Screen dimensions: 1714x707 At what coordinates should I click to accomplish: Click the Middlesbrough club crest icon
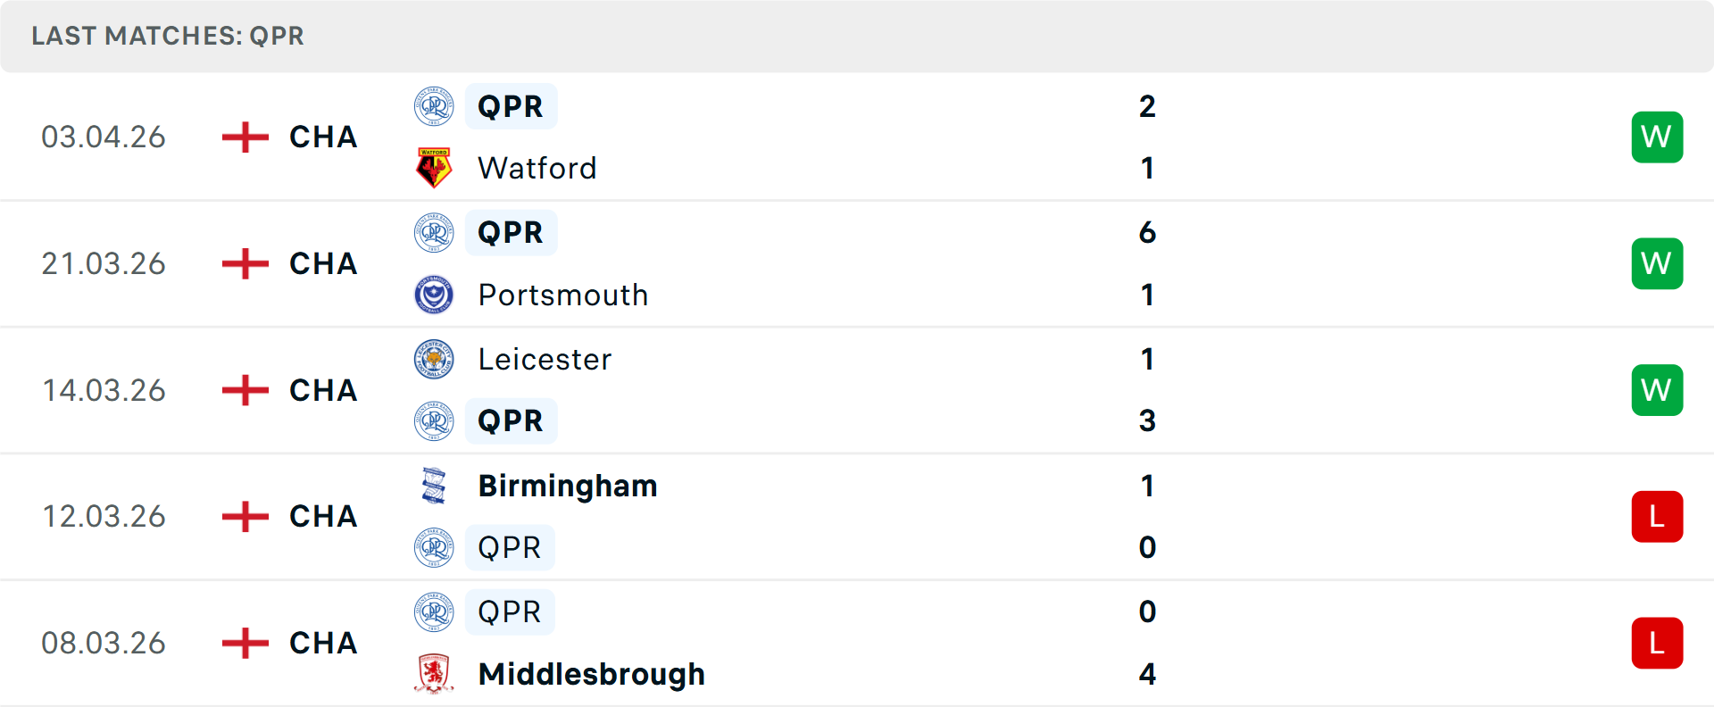pos(434,674)
